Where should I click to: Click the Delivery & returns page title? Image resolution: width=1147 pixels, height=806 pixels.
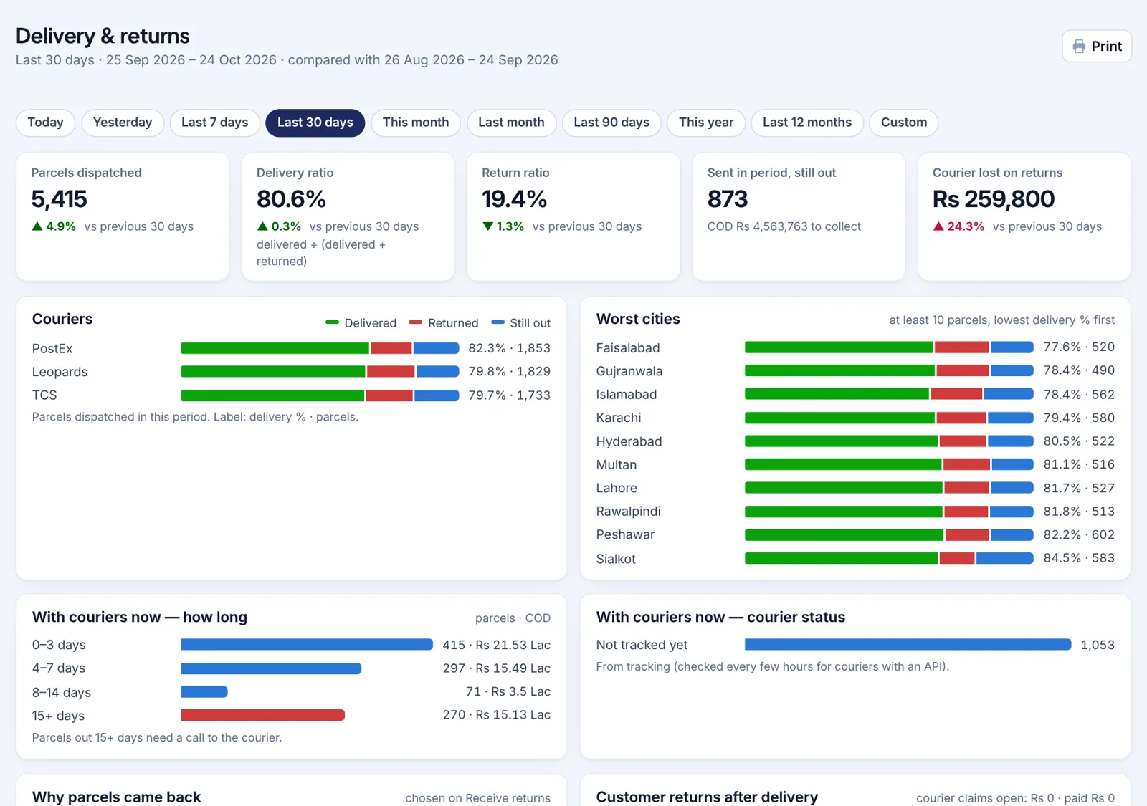point(103,36)
